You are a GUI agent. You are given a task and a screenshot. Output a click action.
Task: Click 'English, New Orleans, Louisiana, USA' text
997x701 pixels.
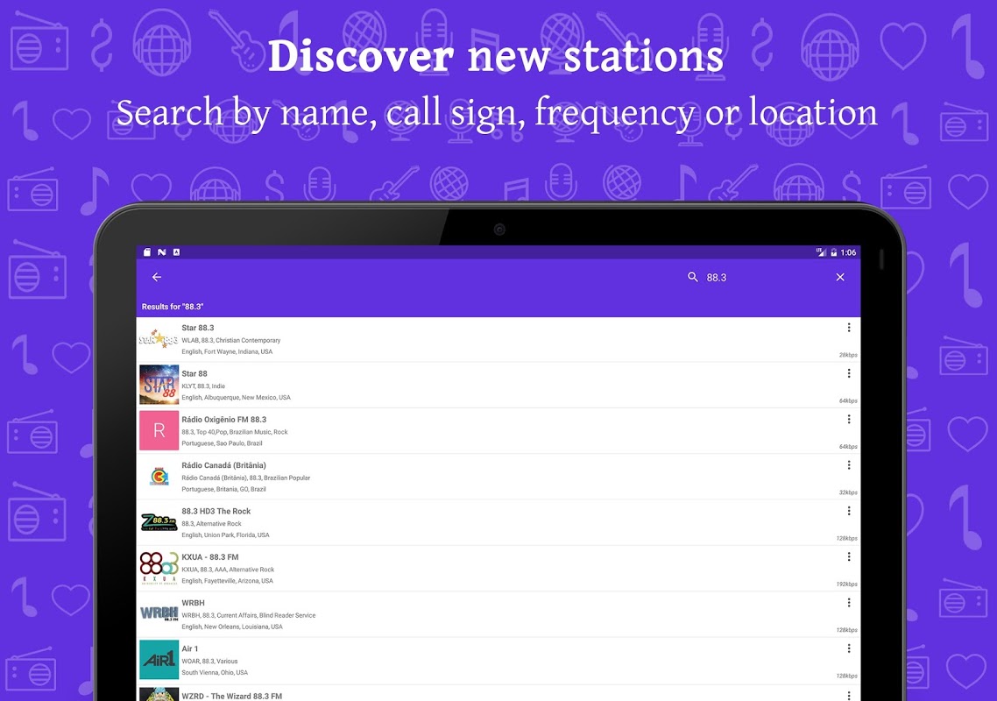click(x=232, y=627)
